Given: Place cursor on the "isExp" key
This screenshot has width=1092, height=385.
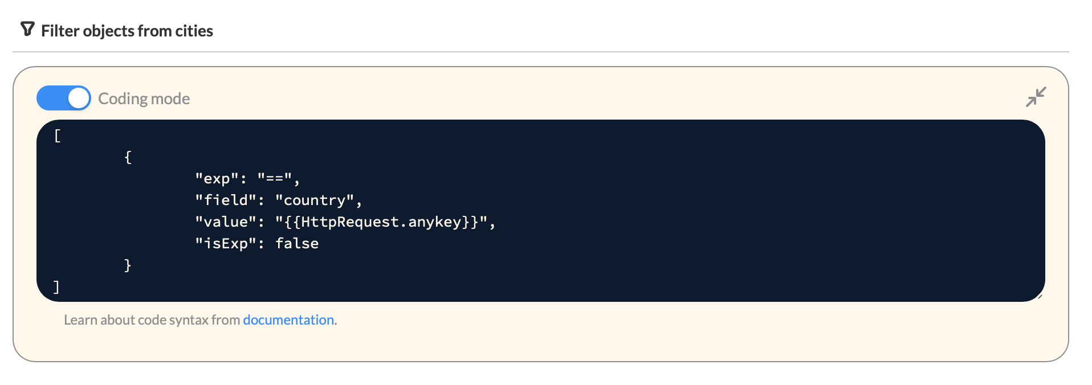Looking at the screenshot, I should click(225, 244).
